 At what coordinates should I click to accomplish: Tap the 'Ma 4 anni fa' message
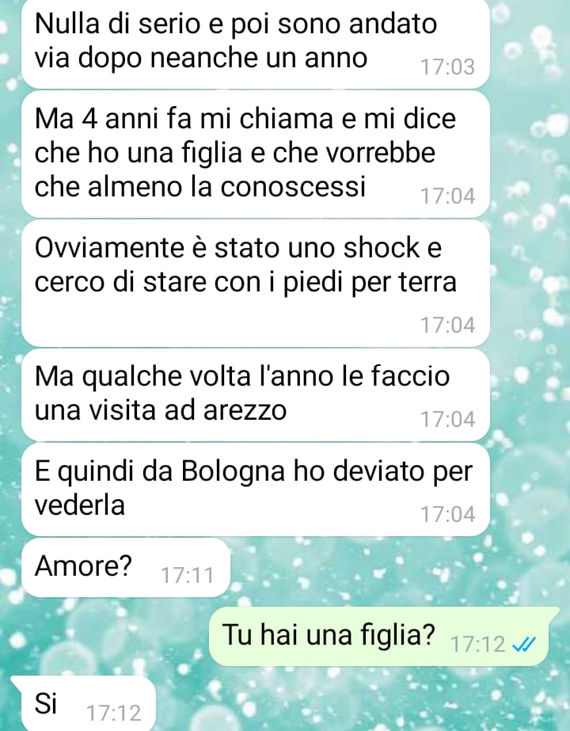(x=256, y=154)
